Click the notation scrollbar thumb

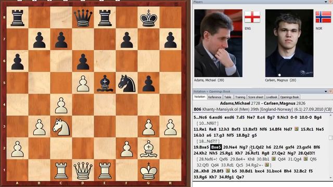coord(330,138)
